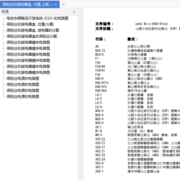
Task: Click description 端子15继电器
Action: (x=137, y=91)
